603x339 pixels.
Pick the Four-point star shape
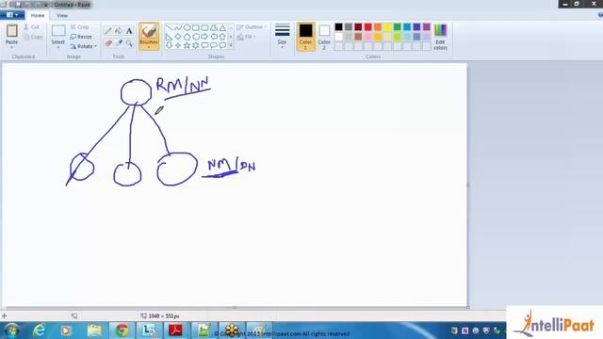point(178,45)
